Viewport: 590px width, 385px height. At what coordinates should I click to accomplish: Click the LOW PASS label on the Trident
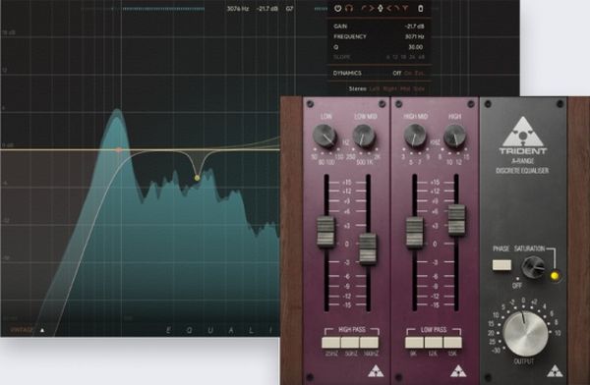[x=434, y=330]
